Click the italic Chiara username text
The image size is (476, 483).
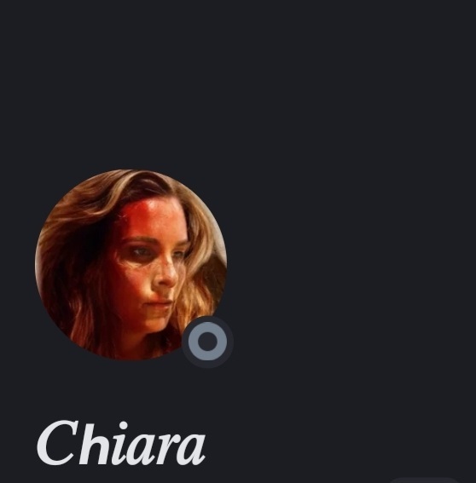[x=121, y=443]
